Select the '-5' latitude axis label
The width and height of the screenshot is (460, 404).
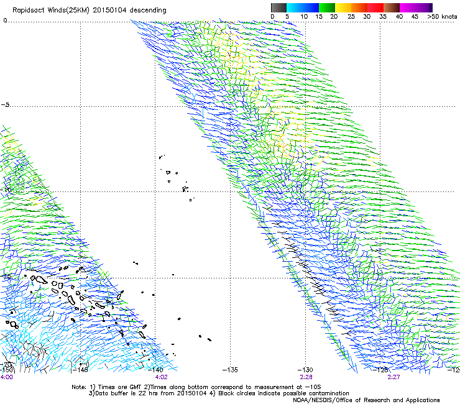tap(6, 104)
